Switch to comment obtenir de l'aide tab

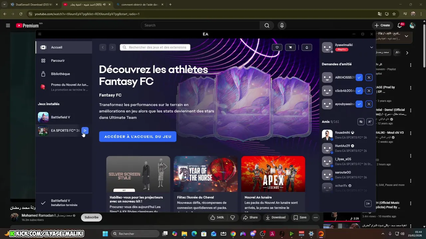pyautogui.click(x=139, y=5)
